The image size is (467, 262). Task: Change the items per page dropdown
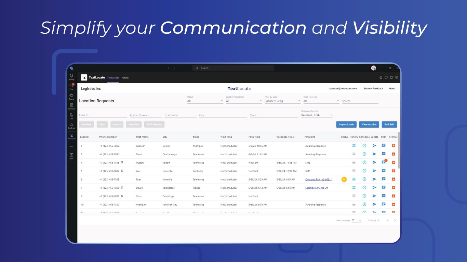pyautogui.click(x=357, y=220)
